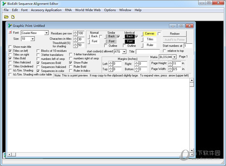
Task: Enable Id./Sim. Shading with color table
Action: point(10,75)
